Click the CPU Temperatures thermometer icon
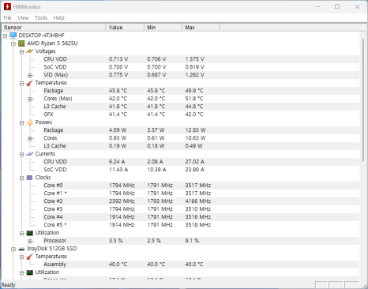 point(30,83)
